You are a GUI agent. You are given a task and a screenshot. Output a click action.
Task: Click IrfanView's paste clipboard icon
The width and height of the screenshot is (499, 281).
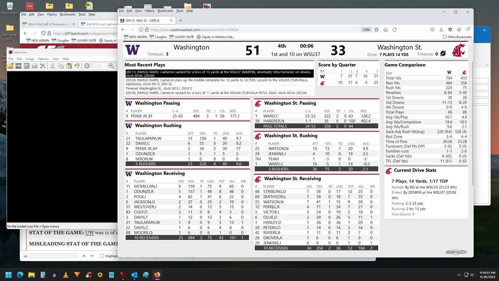pos(69,66)
